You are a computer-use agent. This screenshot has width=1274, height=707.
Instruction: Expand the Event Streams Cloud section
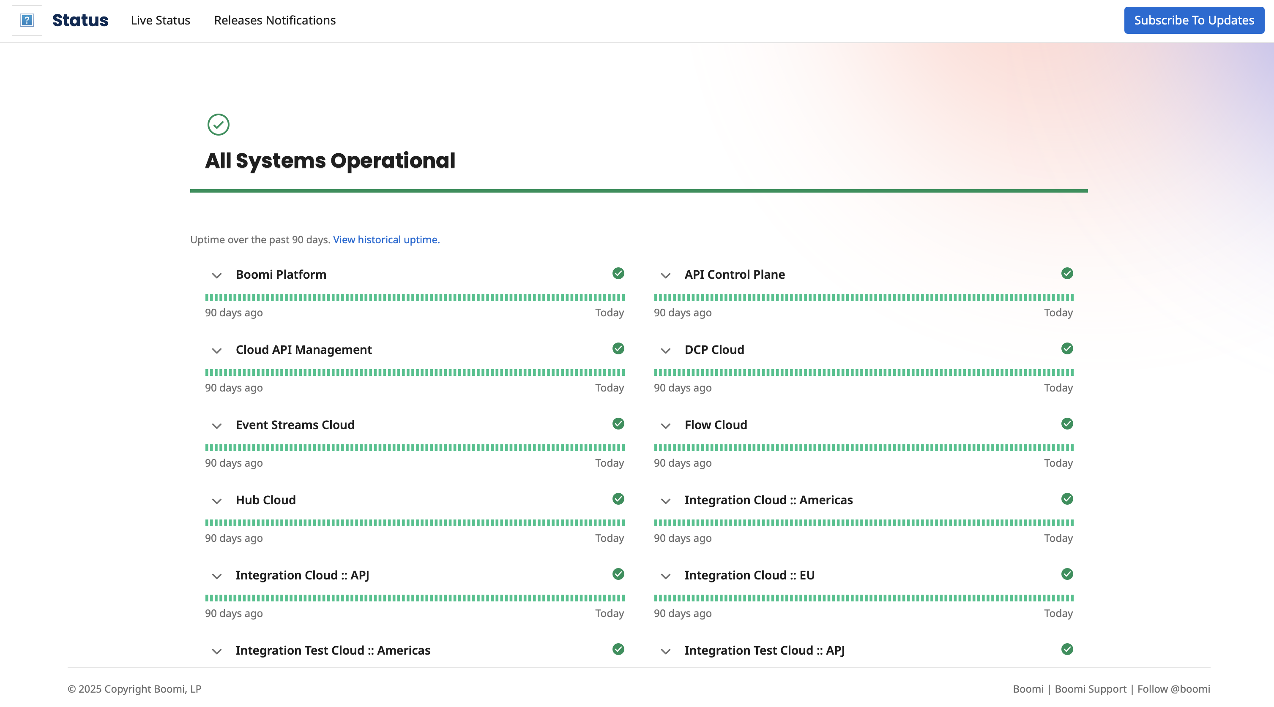point(216,425)
